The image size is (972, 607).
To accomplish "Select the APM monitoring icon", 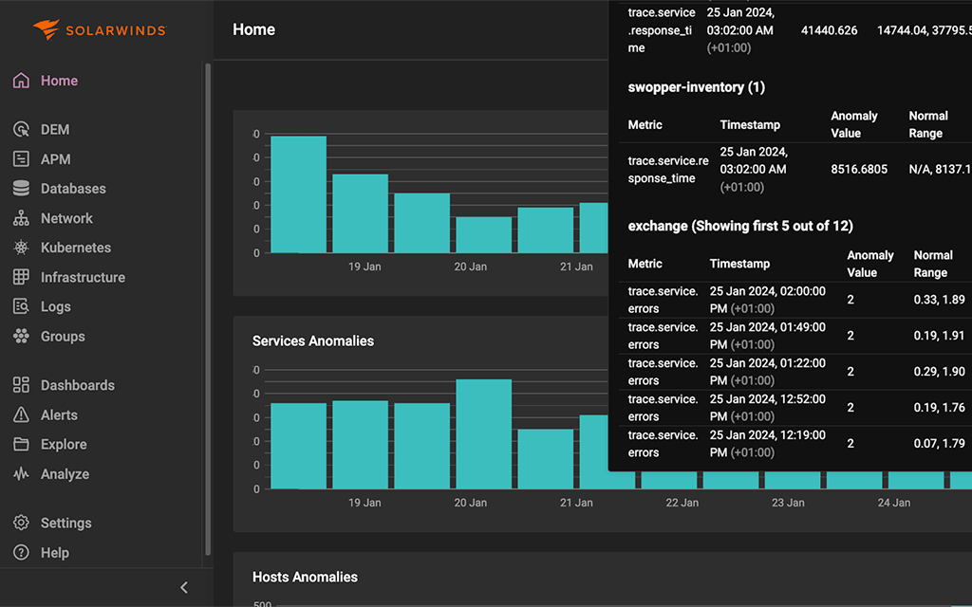I will point(22,158).
